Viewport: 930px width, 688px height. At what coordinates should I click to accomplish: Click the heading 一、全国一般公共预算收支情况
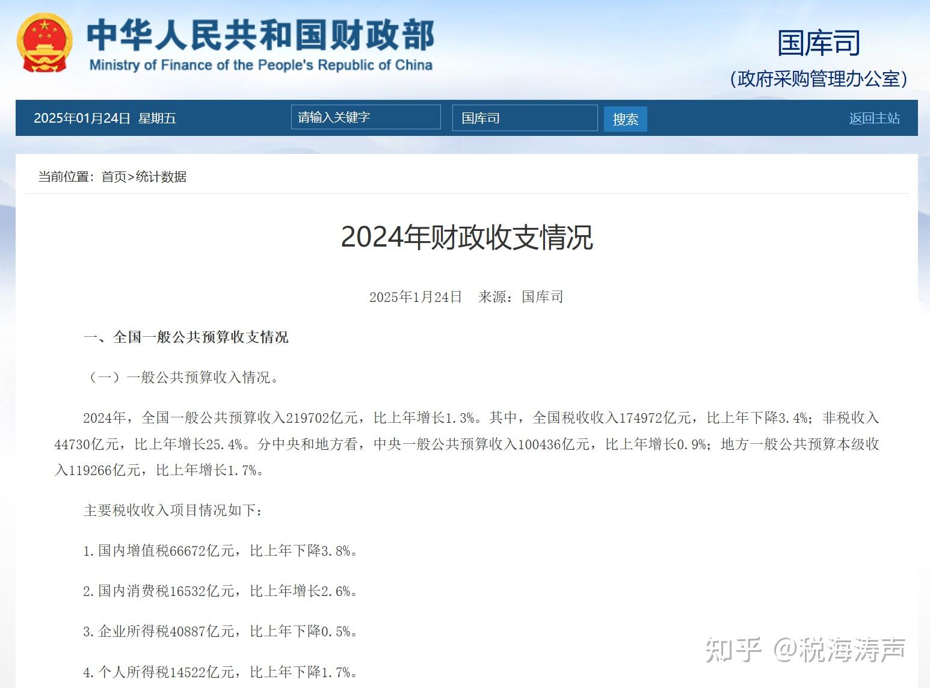(x=186, y=337)
